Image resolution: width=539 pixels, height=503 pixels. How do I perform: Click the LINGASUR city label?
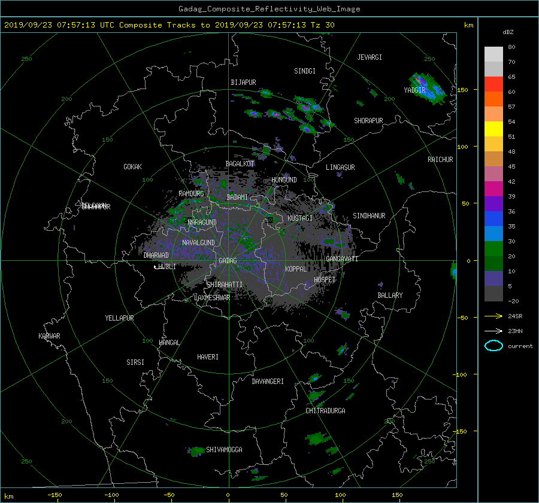[340, 167]
